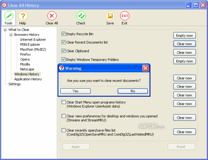
Task: Enable Clear recently open/save files list
Action: [x=63, y=130]
